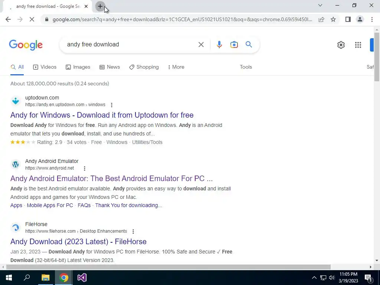
Task: Open Google quick settings gear
Action: click(x=341, y=45)
